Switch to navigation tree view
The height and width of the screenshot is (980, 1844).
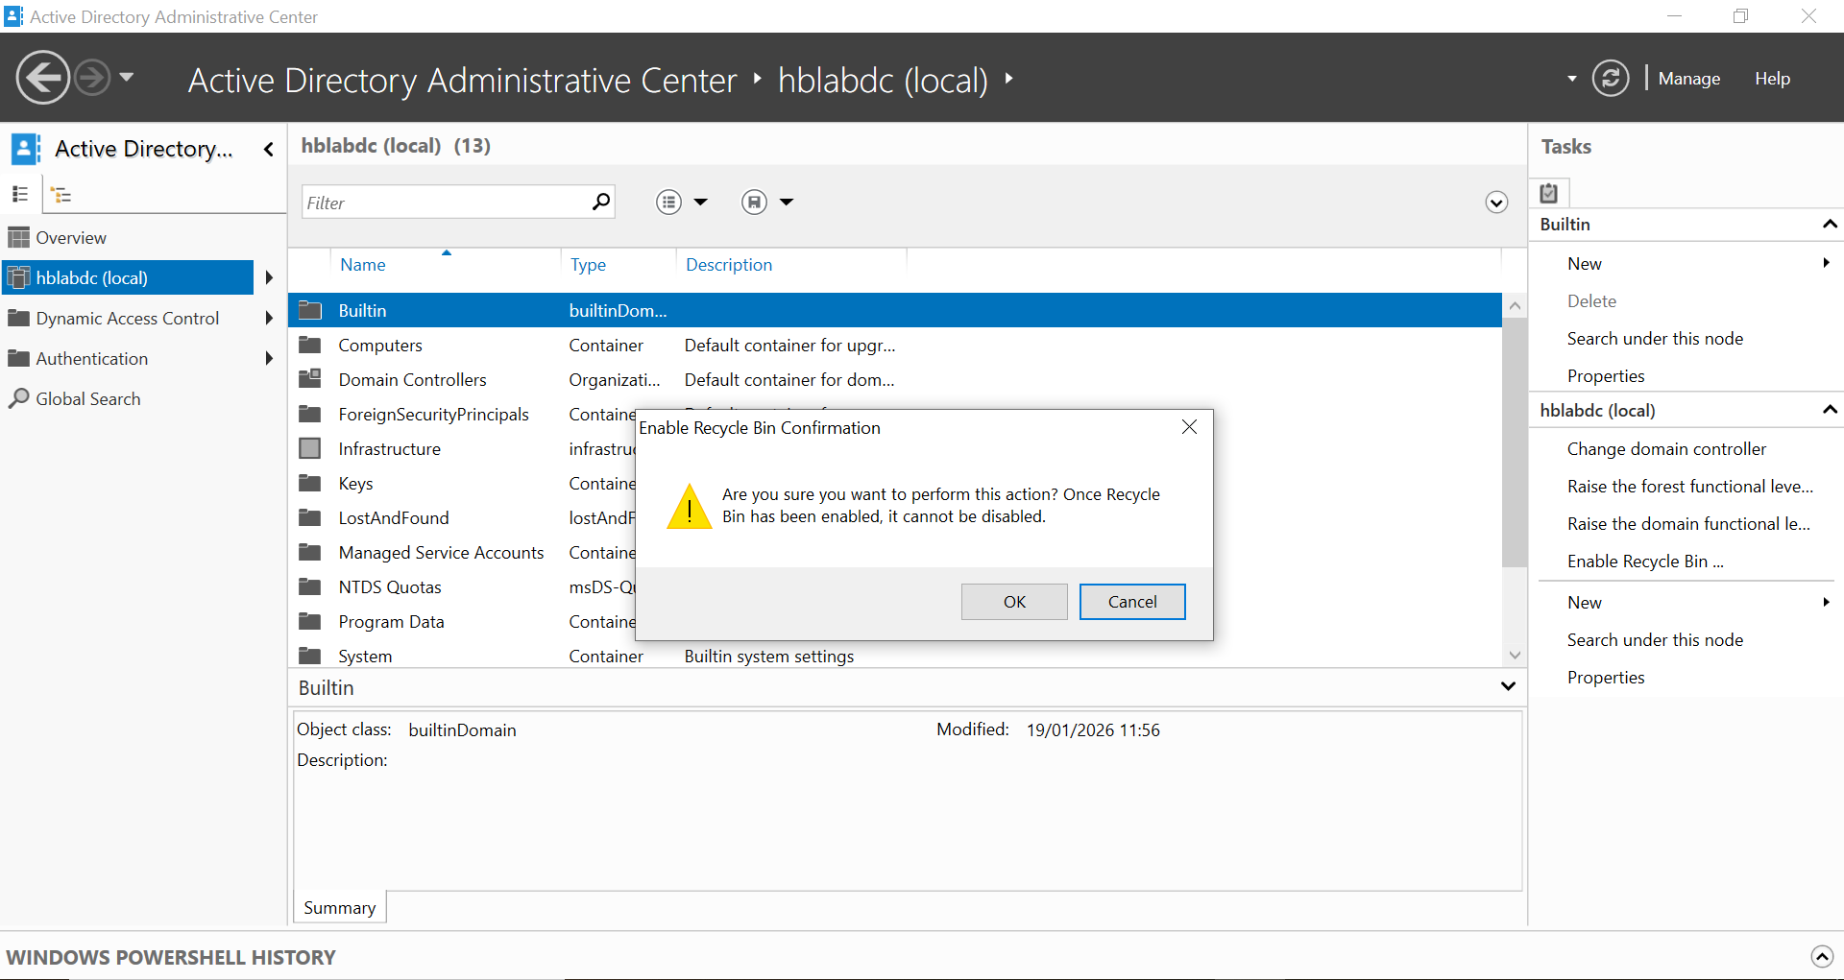coord(61,195)
